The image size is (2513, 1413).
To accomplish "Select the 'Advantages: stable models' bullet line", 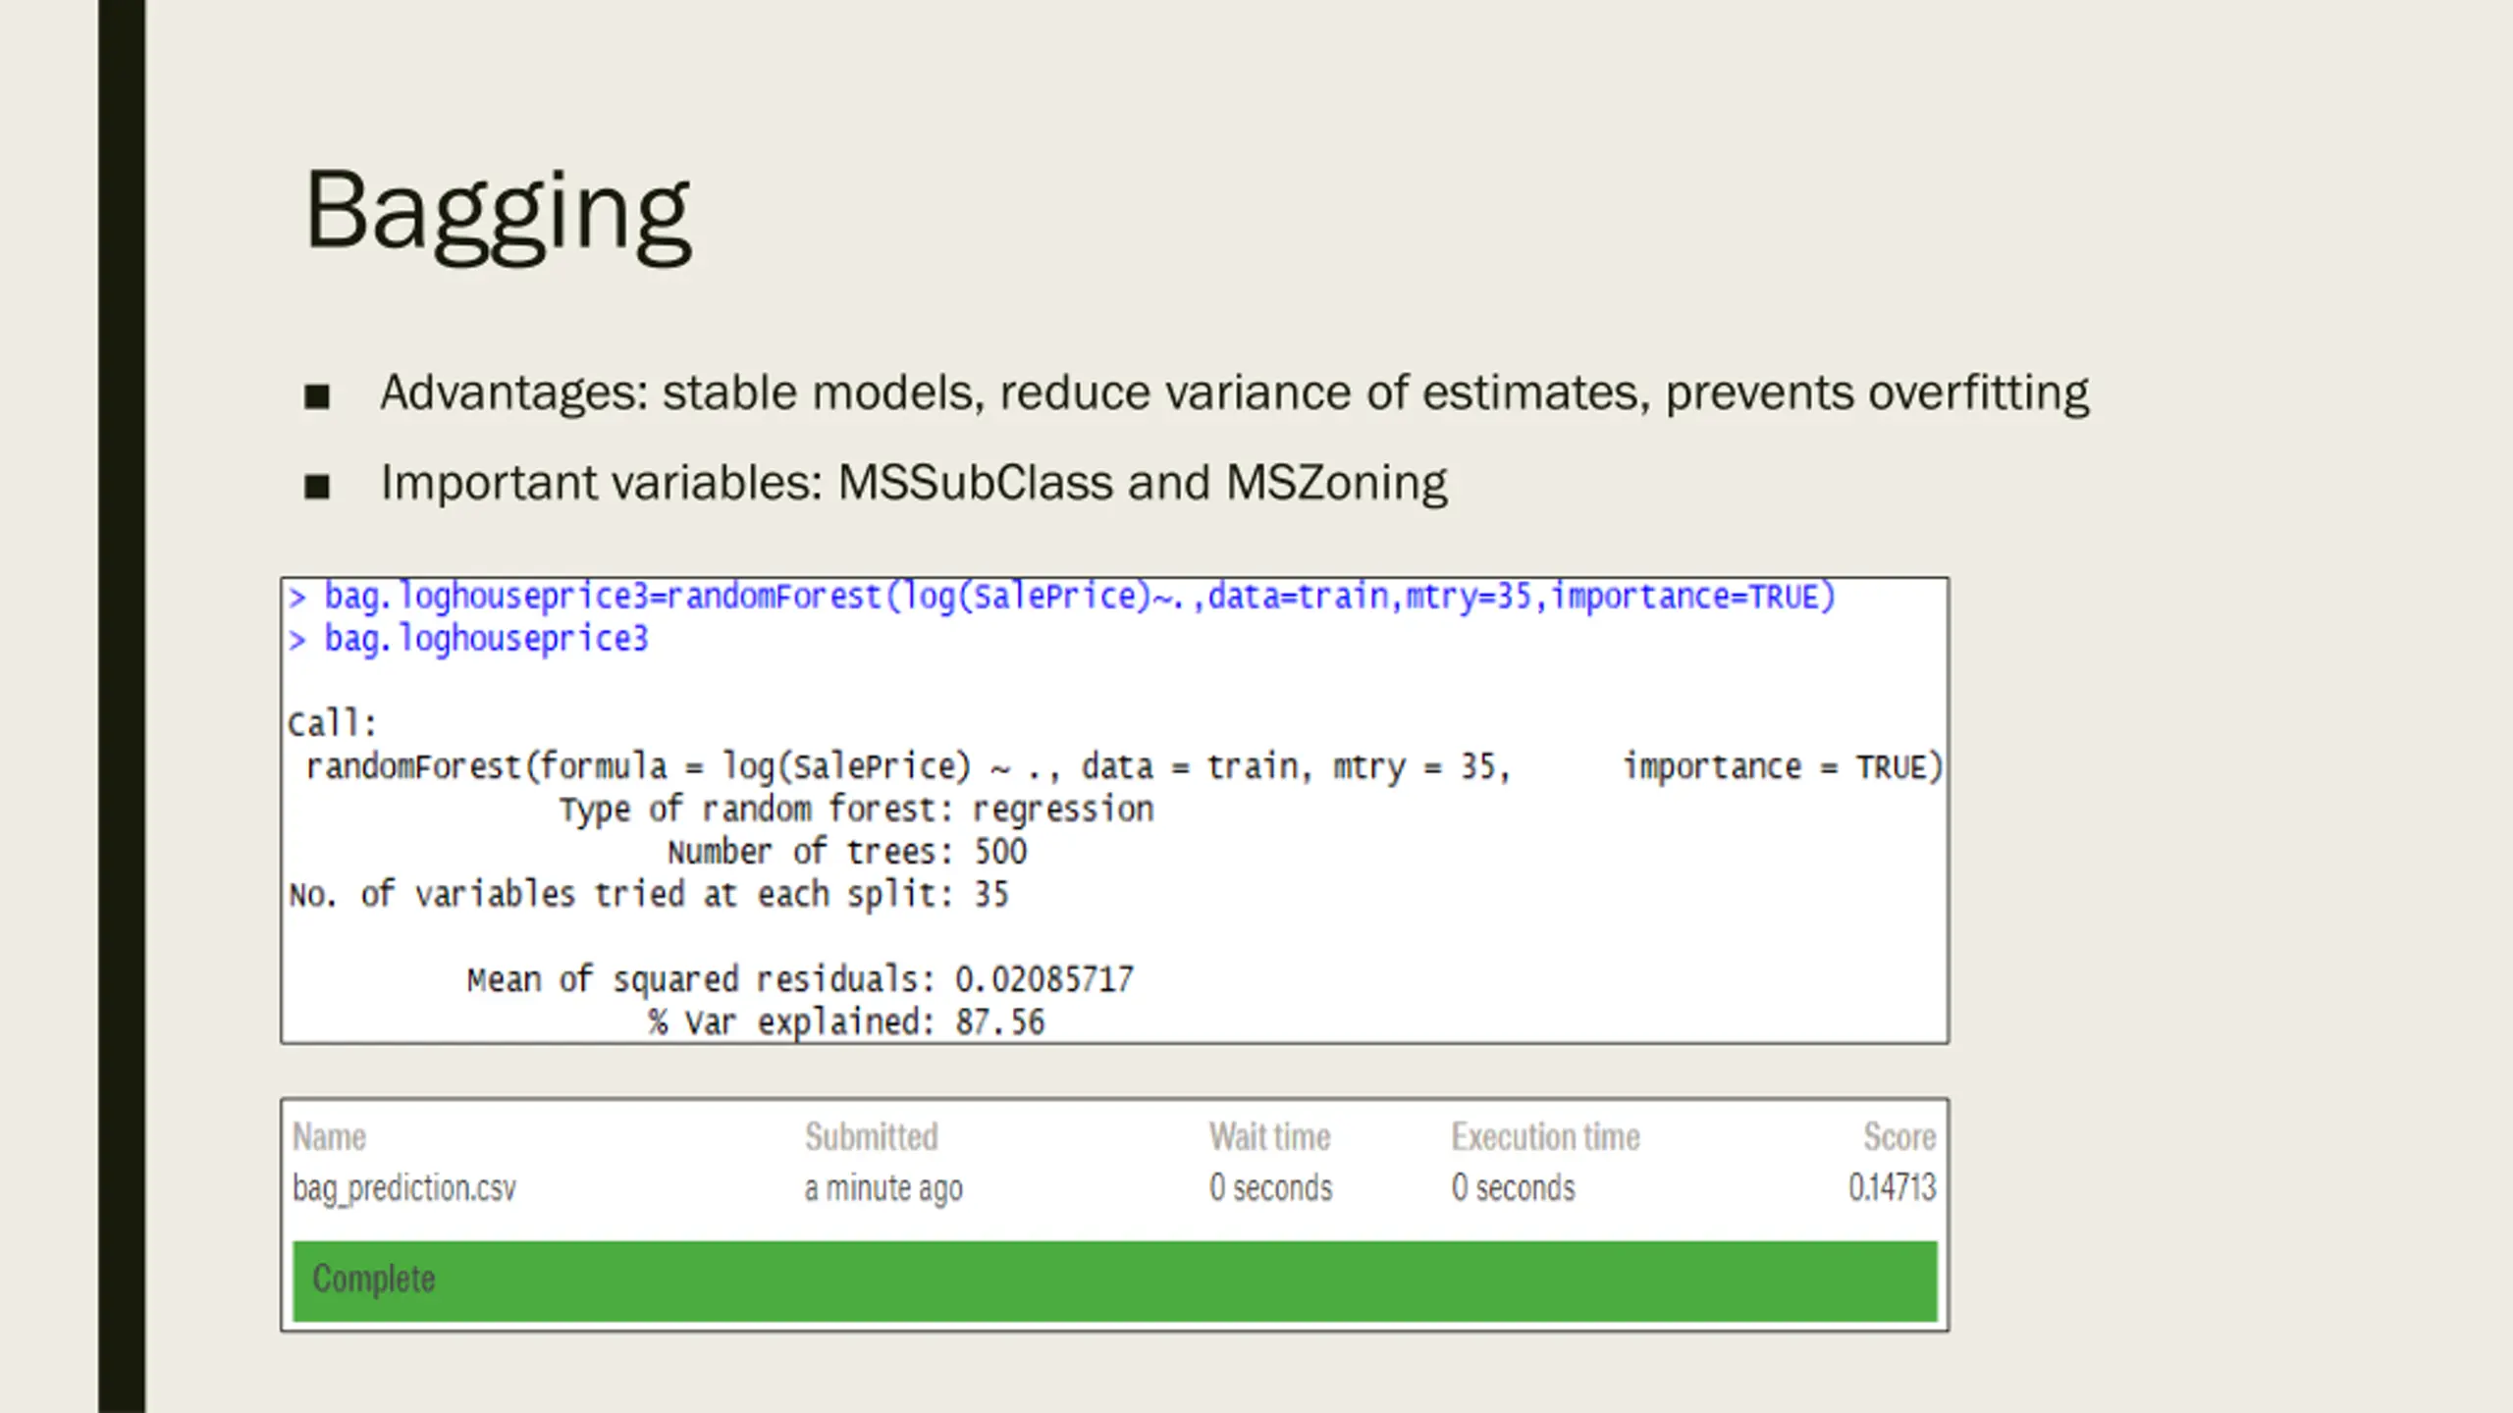I will 1234,393.
